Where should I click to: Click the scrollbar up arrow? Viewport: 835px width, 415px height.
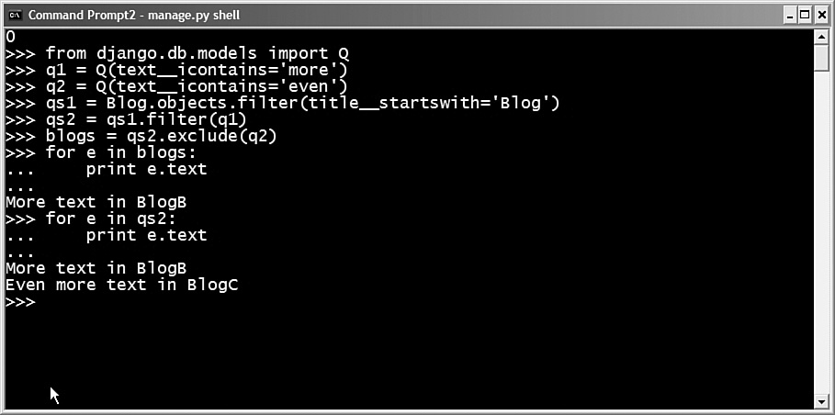click(820, 37)
